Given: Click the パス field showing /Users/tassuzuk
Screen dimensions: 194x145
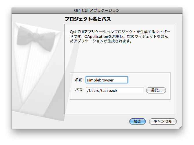Looking at the screenshot, I should click(115, 90).
